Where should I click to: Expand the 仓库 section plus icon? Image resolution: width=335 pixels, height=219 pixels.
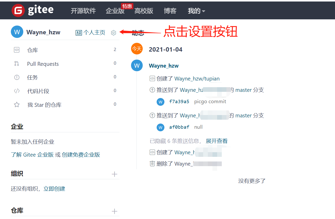pos(114,211)
